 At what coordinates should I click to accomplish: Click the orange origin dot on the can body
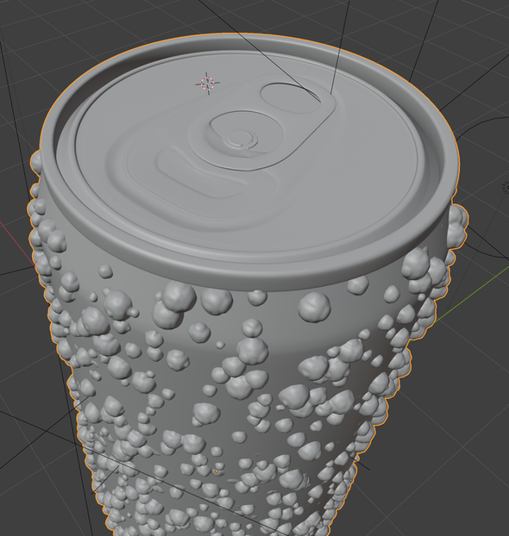(217, 471)
